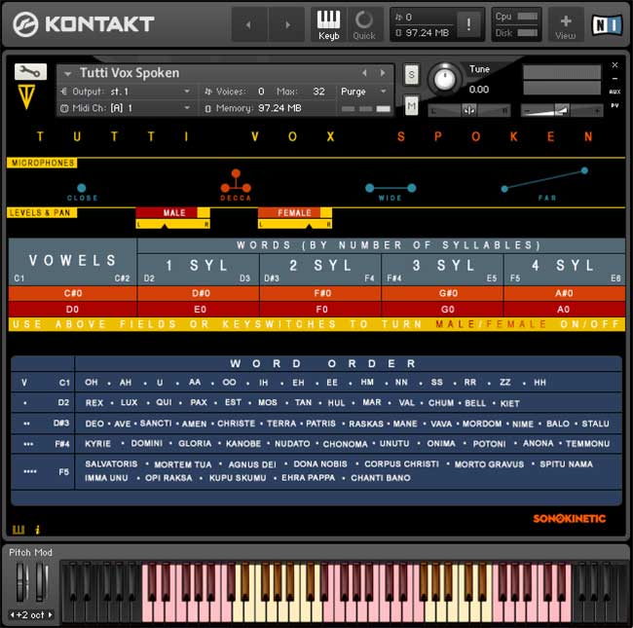
Task: Click the yellow keyboard mapping icon
Action: [19, 530]
